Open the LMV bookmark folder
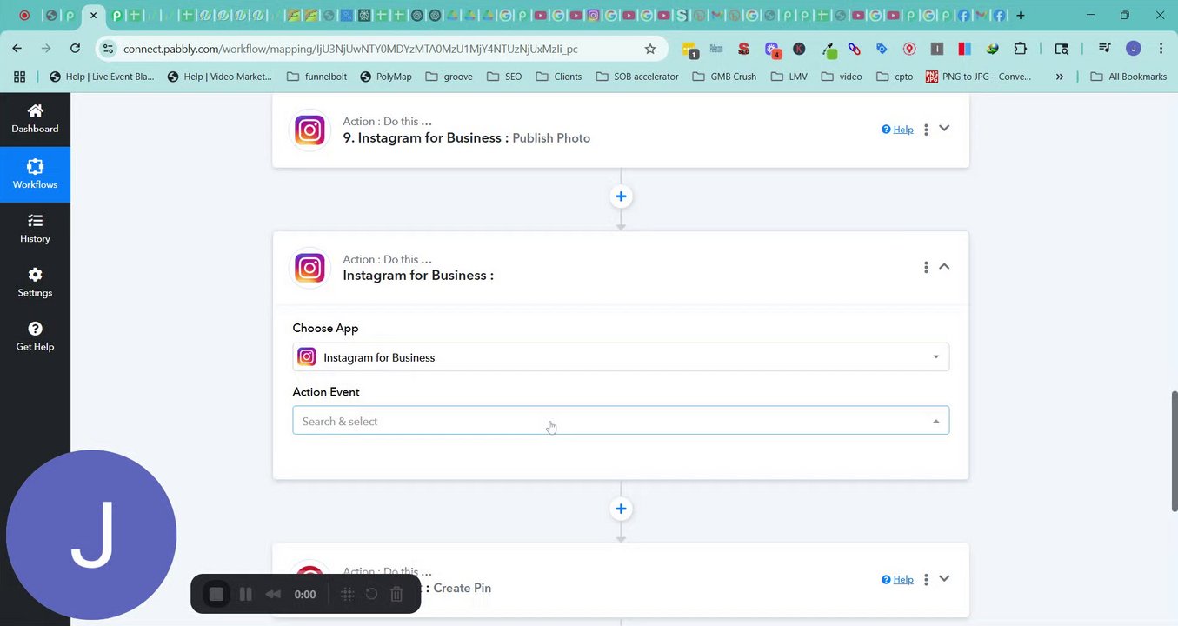This screenshot has height=626, width=1178. coord(789,77)
